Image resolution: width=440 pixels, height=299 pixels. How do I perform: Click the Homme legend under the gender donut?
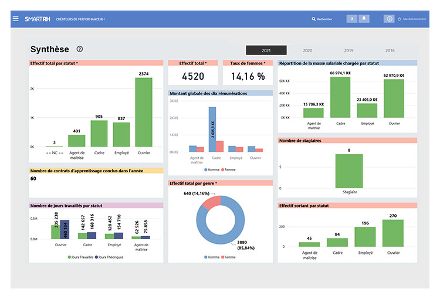[x=212, y=257]
